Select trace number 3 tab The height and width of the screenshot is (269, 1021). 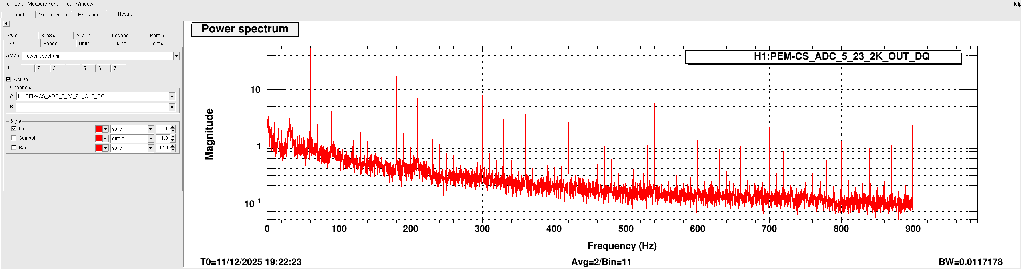coord(54,68)
